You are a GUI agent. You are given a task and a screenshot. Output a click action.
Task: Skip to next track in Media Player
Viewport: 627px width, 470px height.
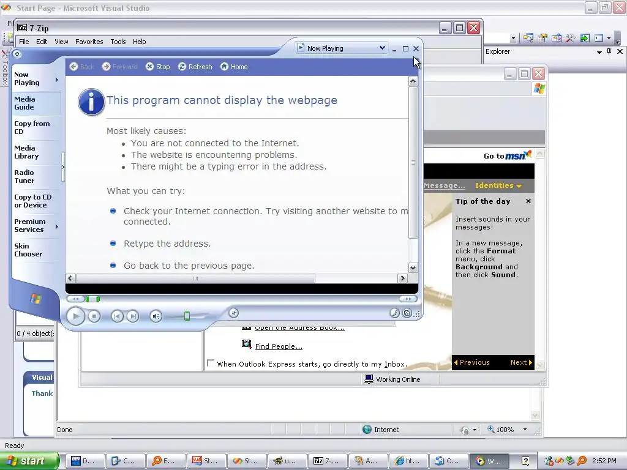coord(133,316)
